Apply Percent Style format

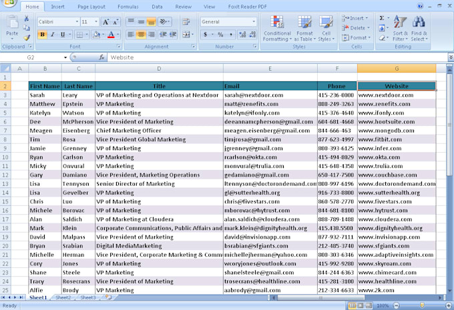[x=220, y=35]
